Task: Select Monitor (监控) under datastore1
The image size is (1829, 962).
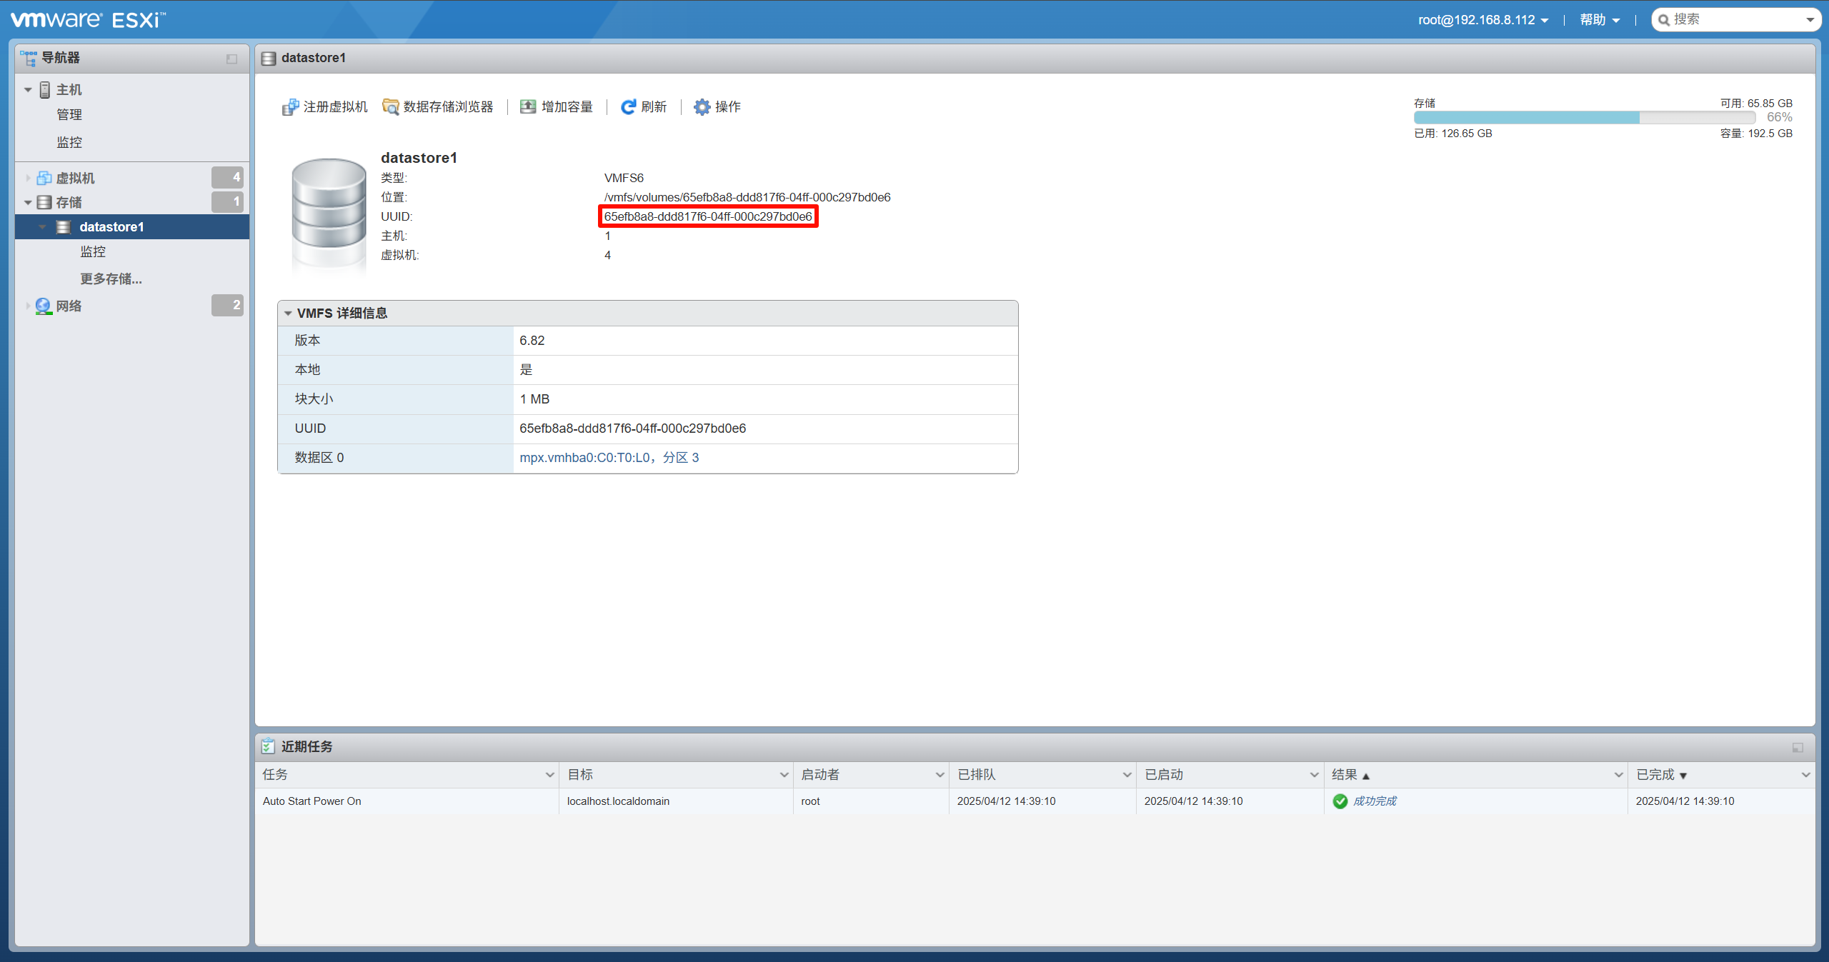Action: (93, 251)
